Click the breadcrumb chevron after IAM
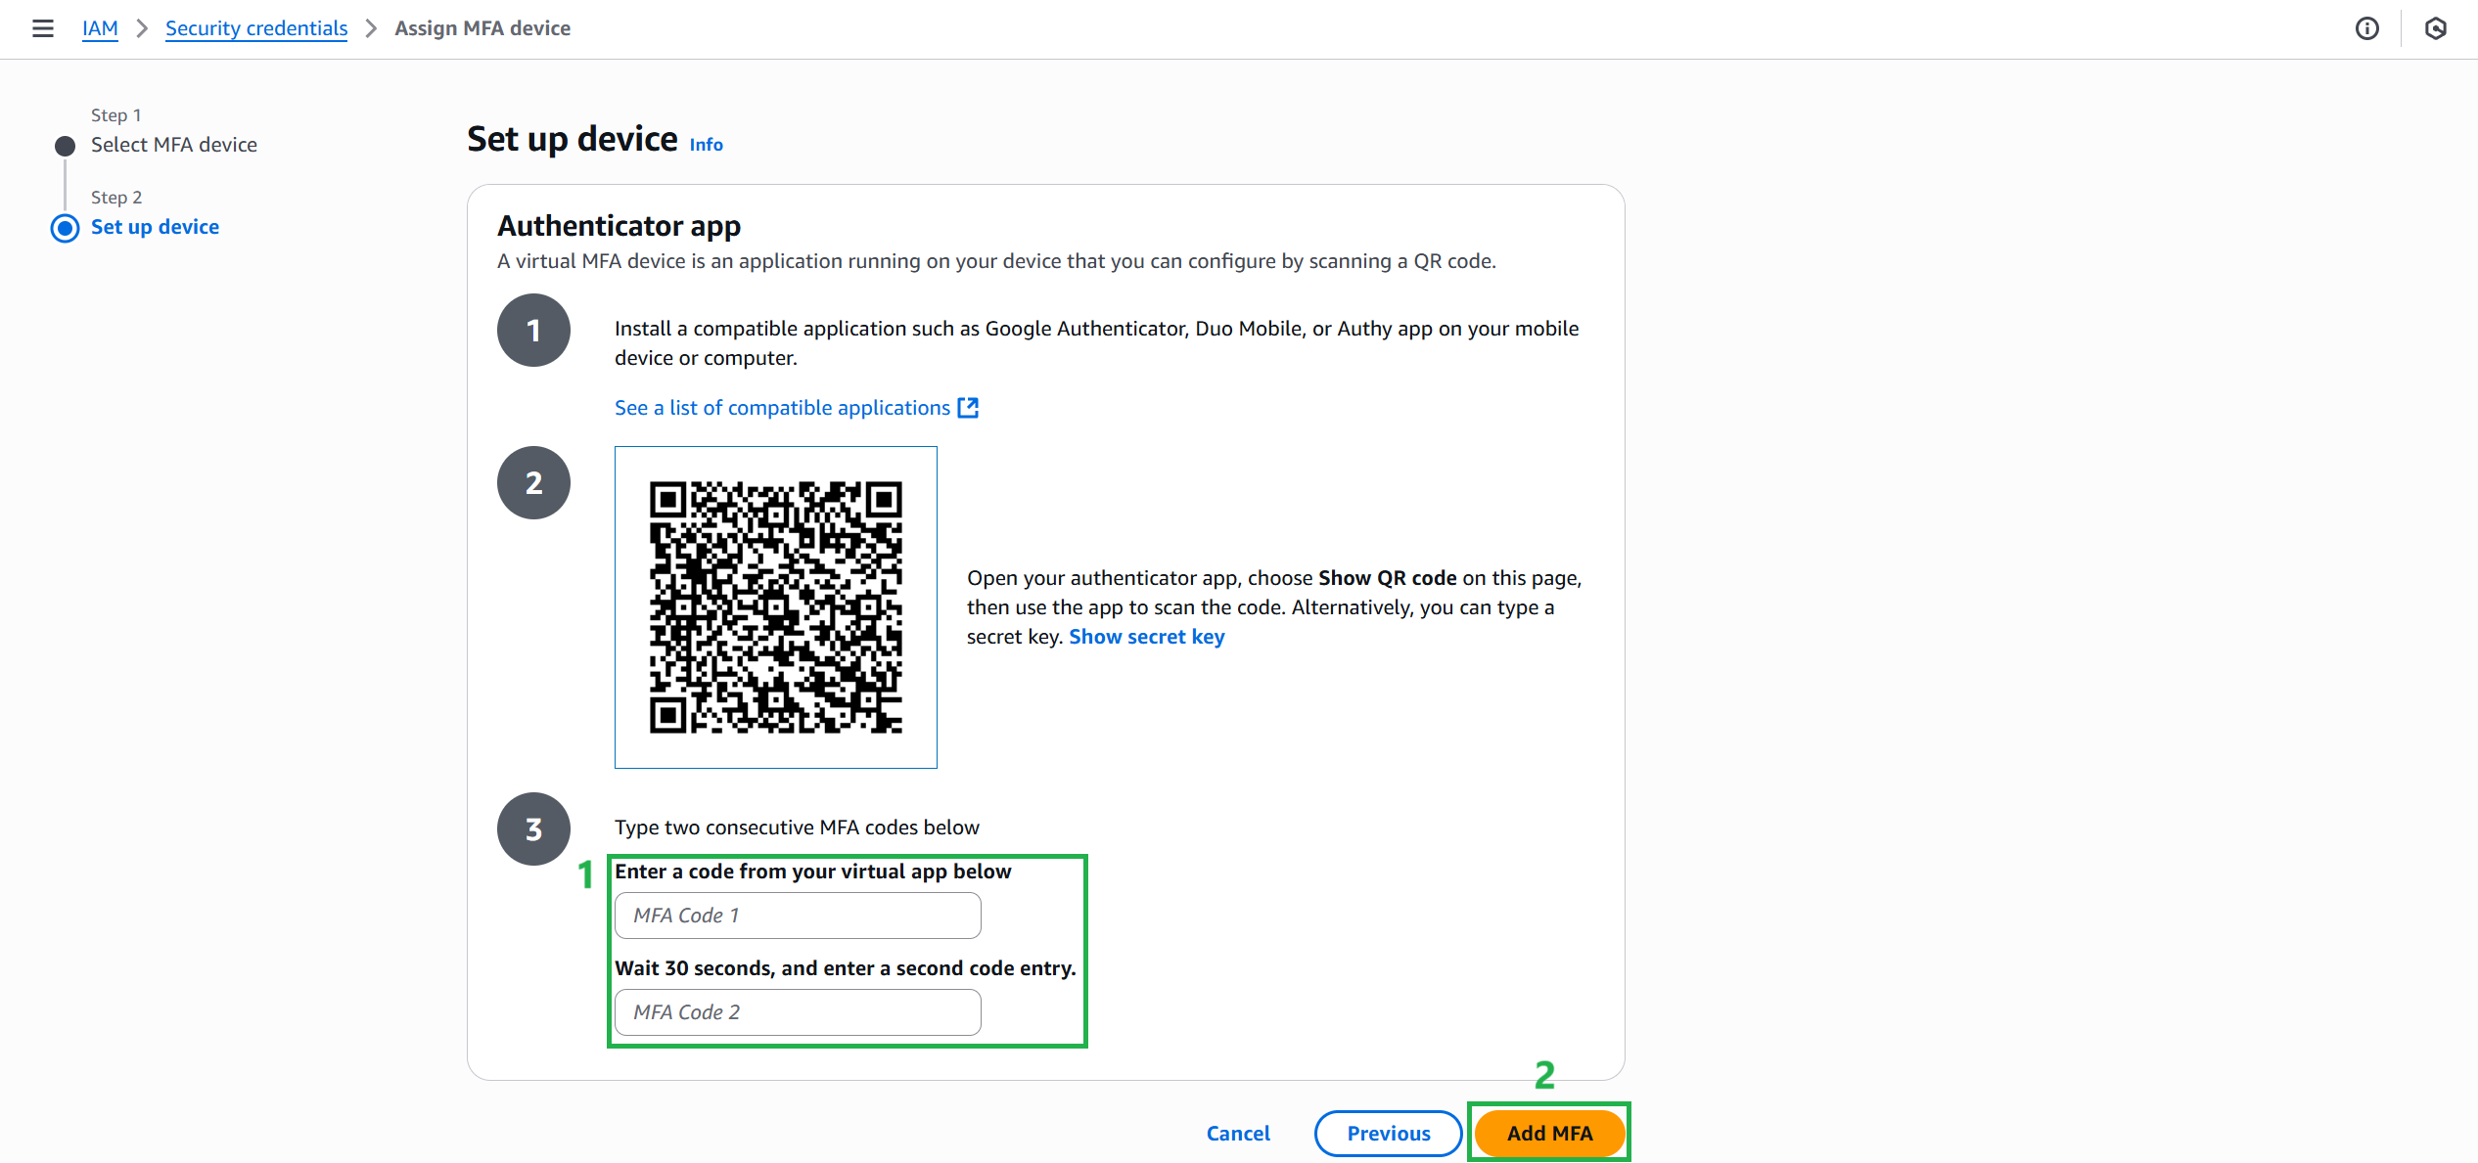The height and width of the screenshot is (1163, 2478). (142, 28)
